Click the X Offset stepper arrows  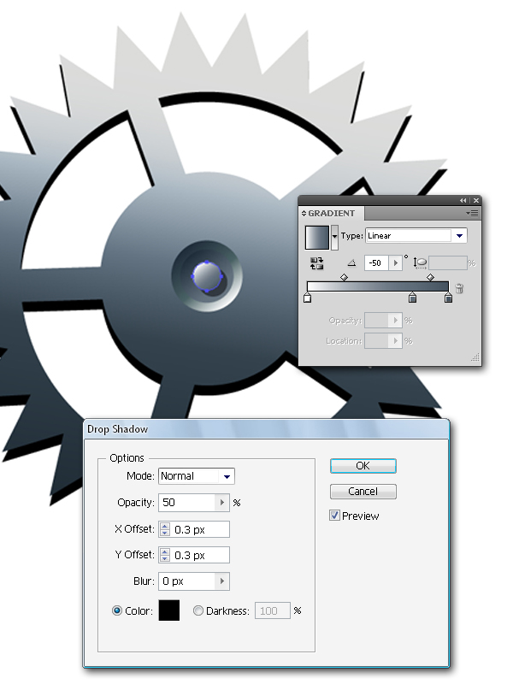point(164,529)
